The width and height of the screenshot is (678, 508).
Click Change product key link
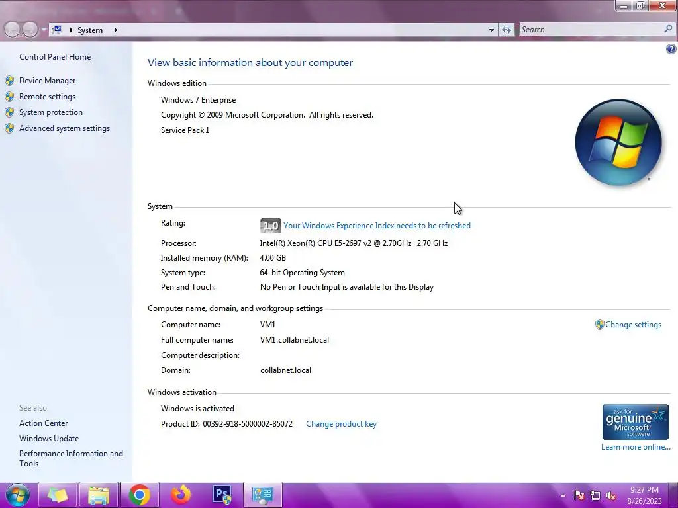click(x=341, y=424)
